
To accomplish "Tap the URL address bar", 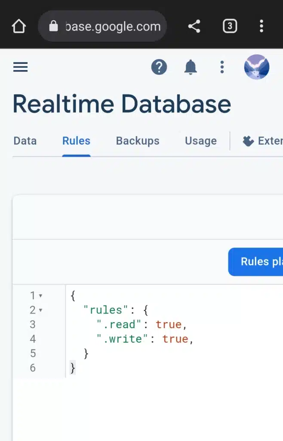I will pyautogui.click(x=113, y=26).
